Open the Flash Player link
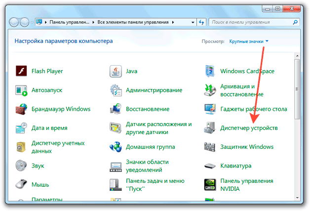The height and width of the screenshot is (211, 310). click(x=47, y=71)
